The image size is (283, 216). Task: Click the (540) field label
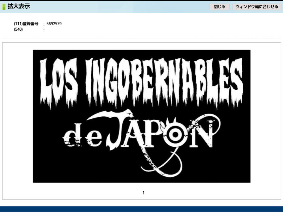click(18, 29)
